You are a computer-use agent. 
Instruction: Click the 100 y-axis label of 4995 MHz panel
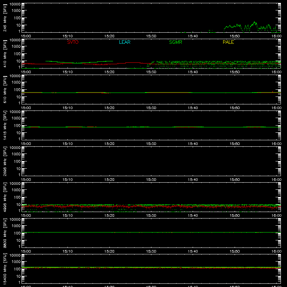tap(17, 197)
